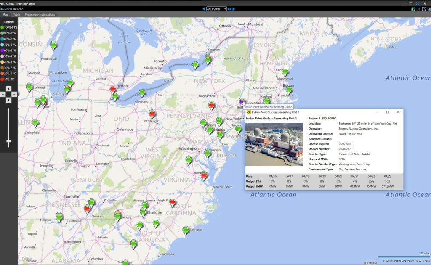The height and width of the screenshot is (265, 431).
Task: Click the map zoom slider handle
Action: click(8, 141)
